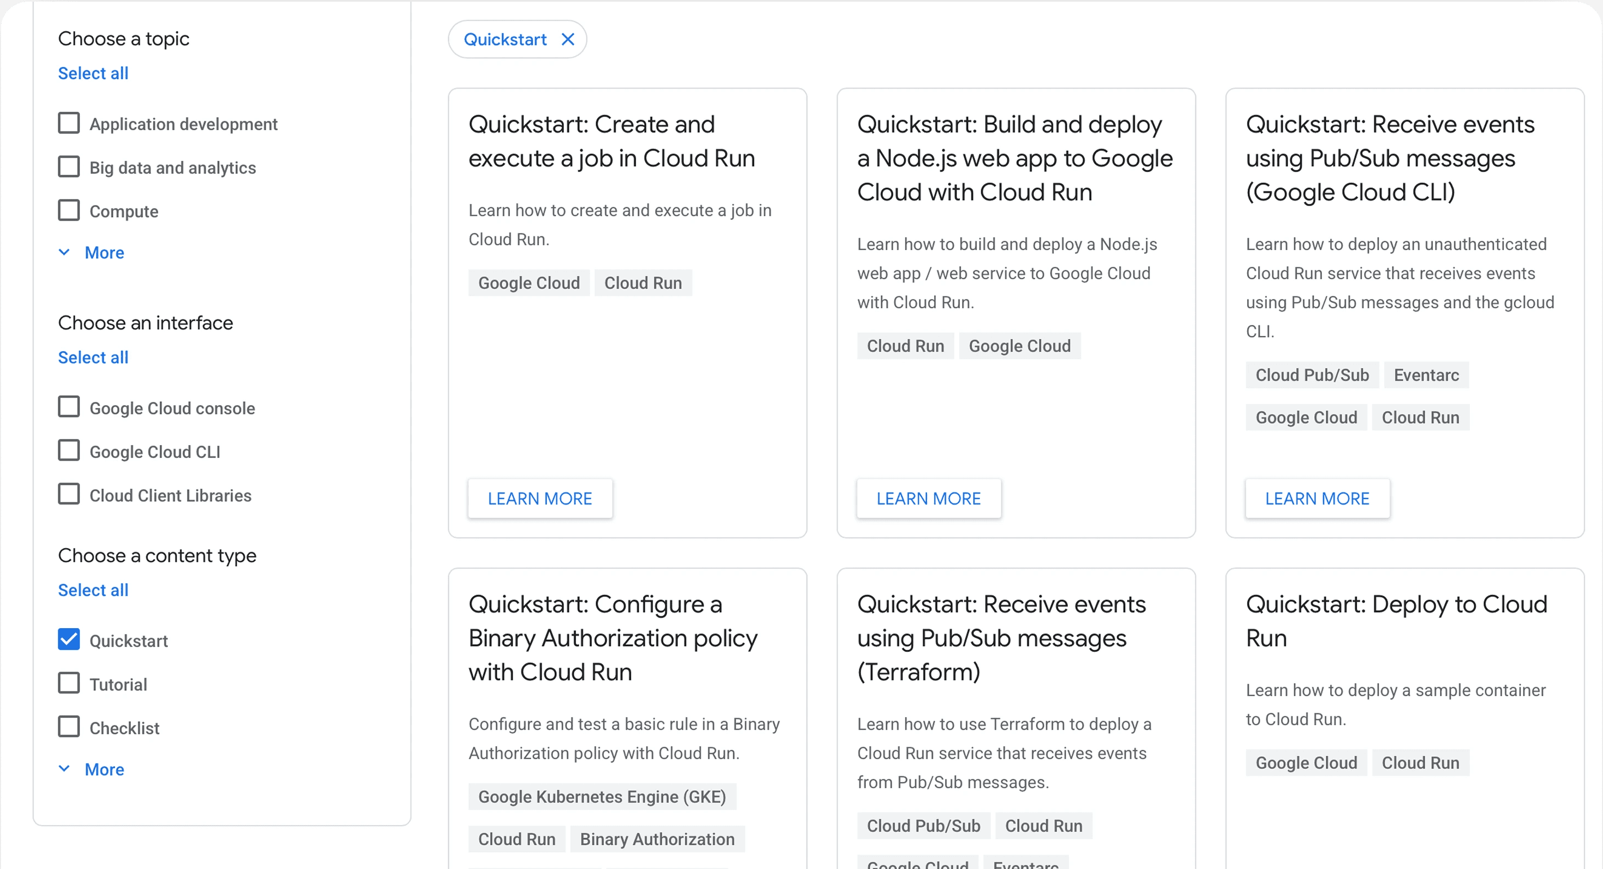
Task: Click Cloud Run tag on Binary Authorization card
Action: [x=517, y=839]
